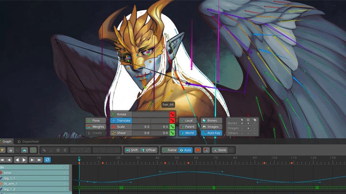
Task: Click the green key icon in graph toolbar
Action: (33, 150)
